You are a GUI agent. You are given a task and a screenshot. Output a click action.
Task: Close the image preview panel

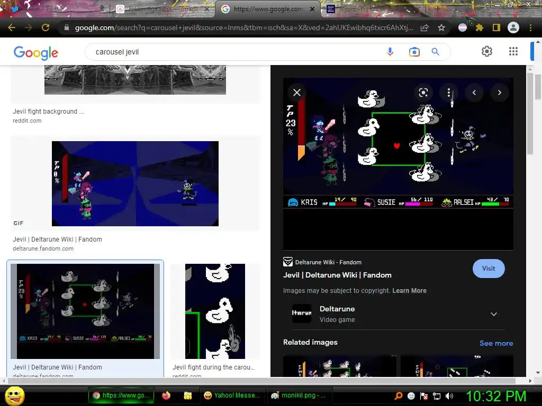[297, 93]
